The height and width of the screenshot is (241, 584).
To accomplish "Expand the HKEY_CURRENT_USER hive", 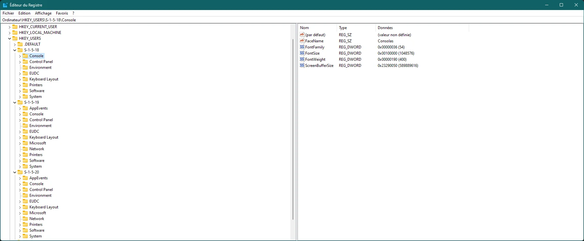I will click(9, 27).
